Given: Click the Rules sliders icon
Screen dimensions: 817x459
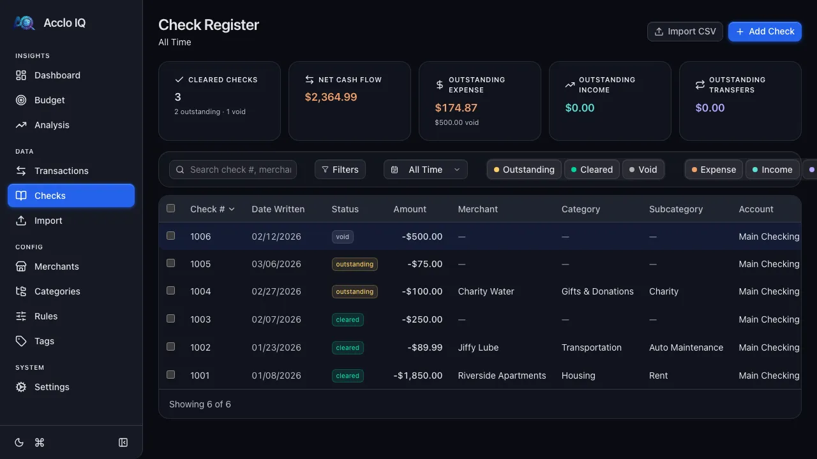Looking at the screenshot, I should 21,316.
